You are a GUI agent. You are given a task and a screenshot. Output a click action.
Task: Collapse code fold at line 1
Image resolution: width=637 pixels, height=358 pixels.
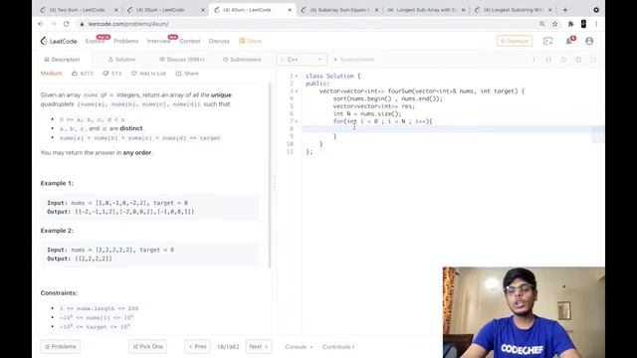coord(297,76)
